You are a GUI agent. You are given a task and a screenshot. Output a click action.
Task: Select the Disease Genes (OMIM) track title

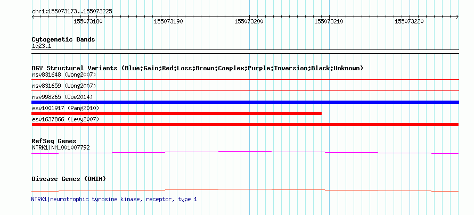[x=69, y=179]
